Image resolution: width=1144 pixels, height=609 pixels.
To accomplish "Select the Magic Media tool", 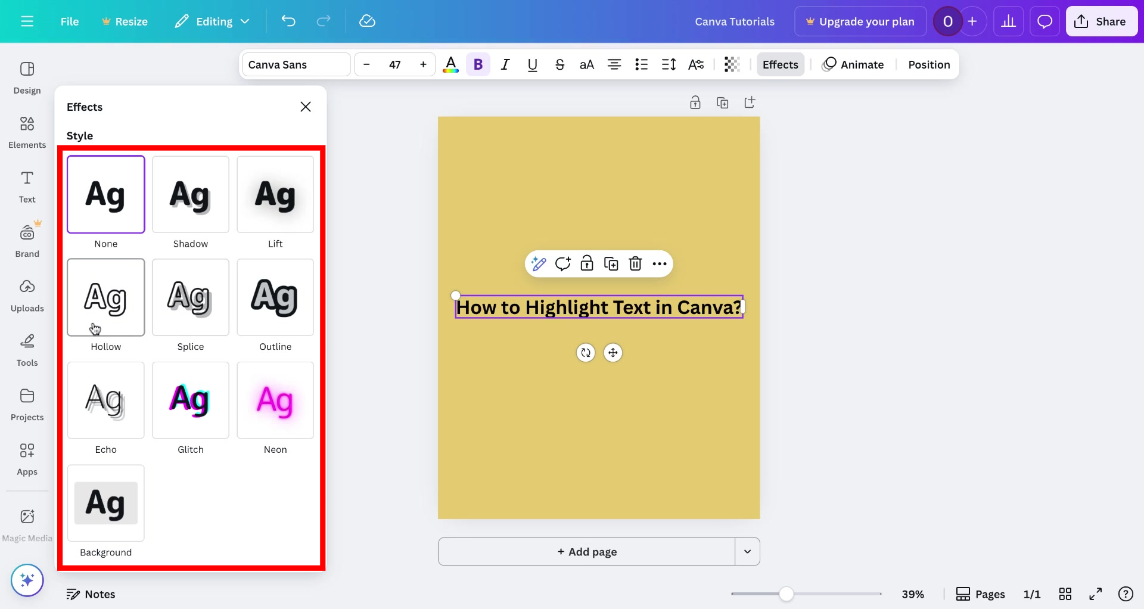I will pos(27,524).
